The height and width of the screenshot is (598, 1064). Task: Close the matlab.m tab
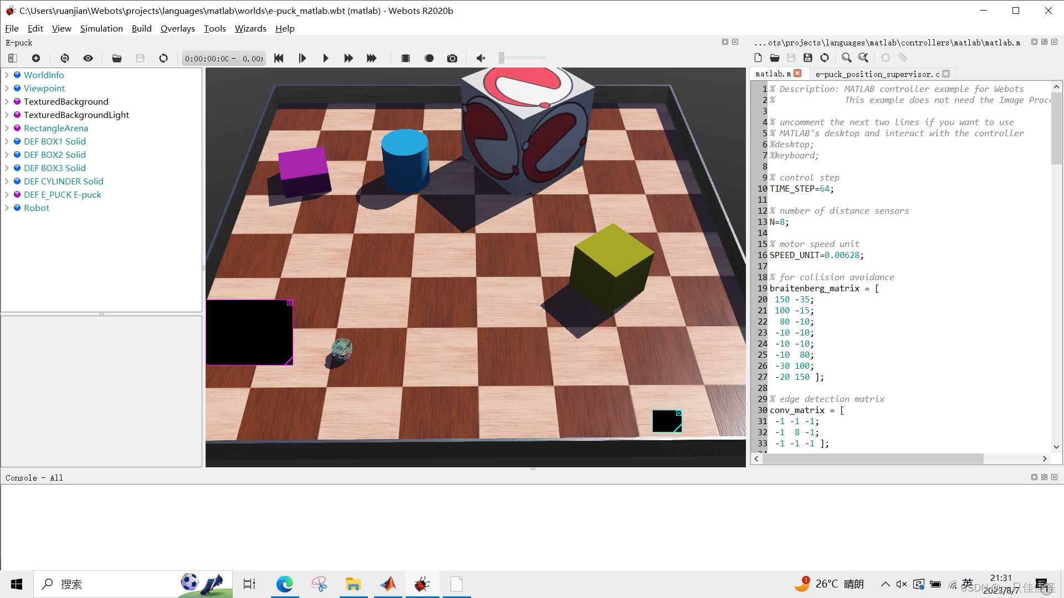click(x=797, y=73)
